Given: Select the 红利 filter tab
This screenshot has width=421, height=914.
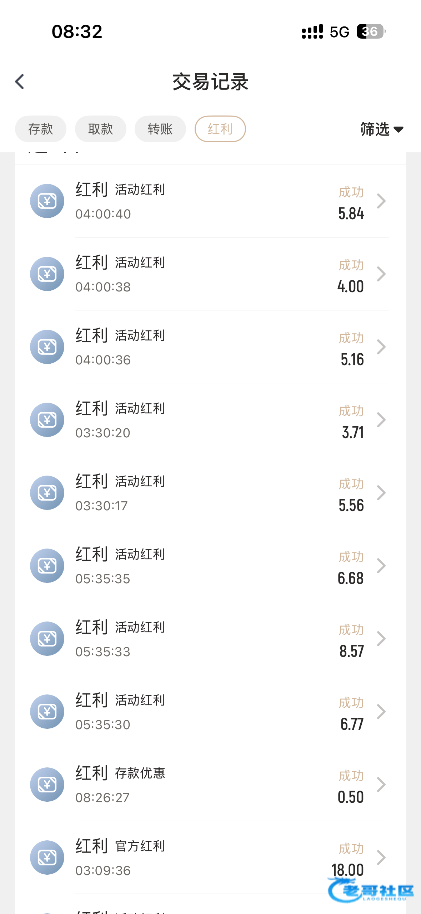Looking at the screenshot, I should tap(220, 129).
